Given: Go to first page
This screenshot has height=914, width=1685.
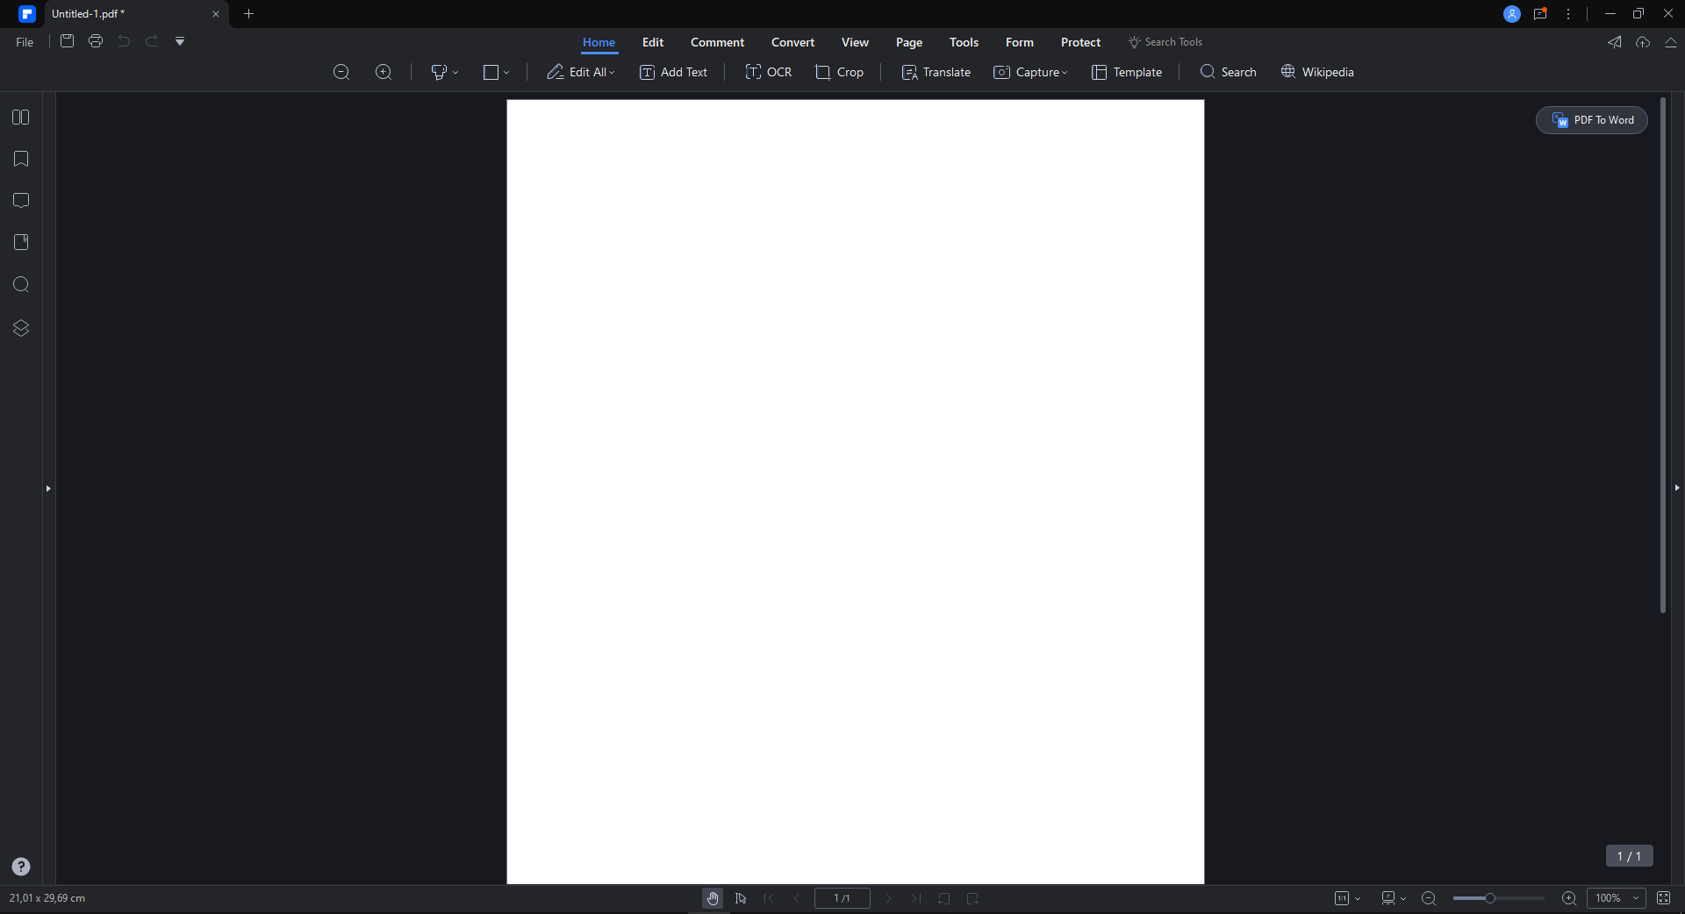Looking at the screenshot, I should coord(770,898).
